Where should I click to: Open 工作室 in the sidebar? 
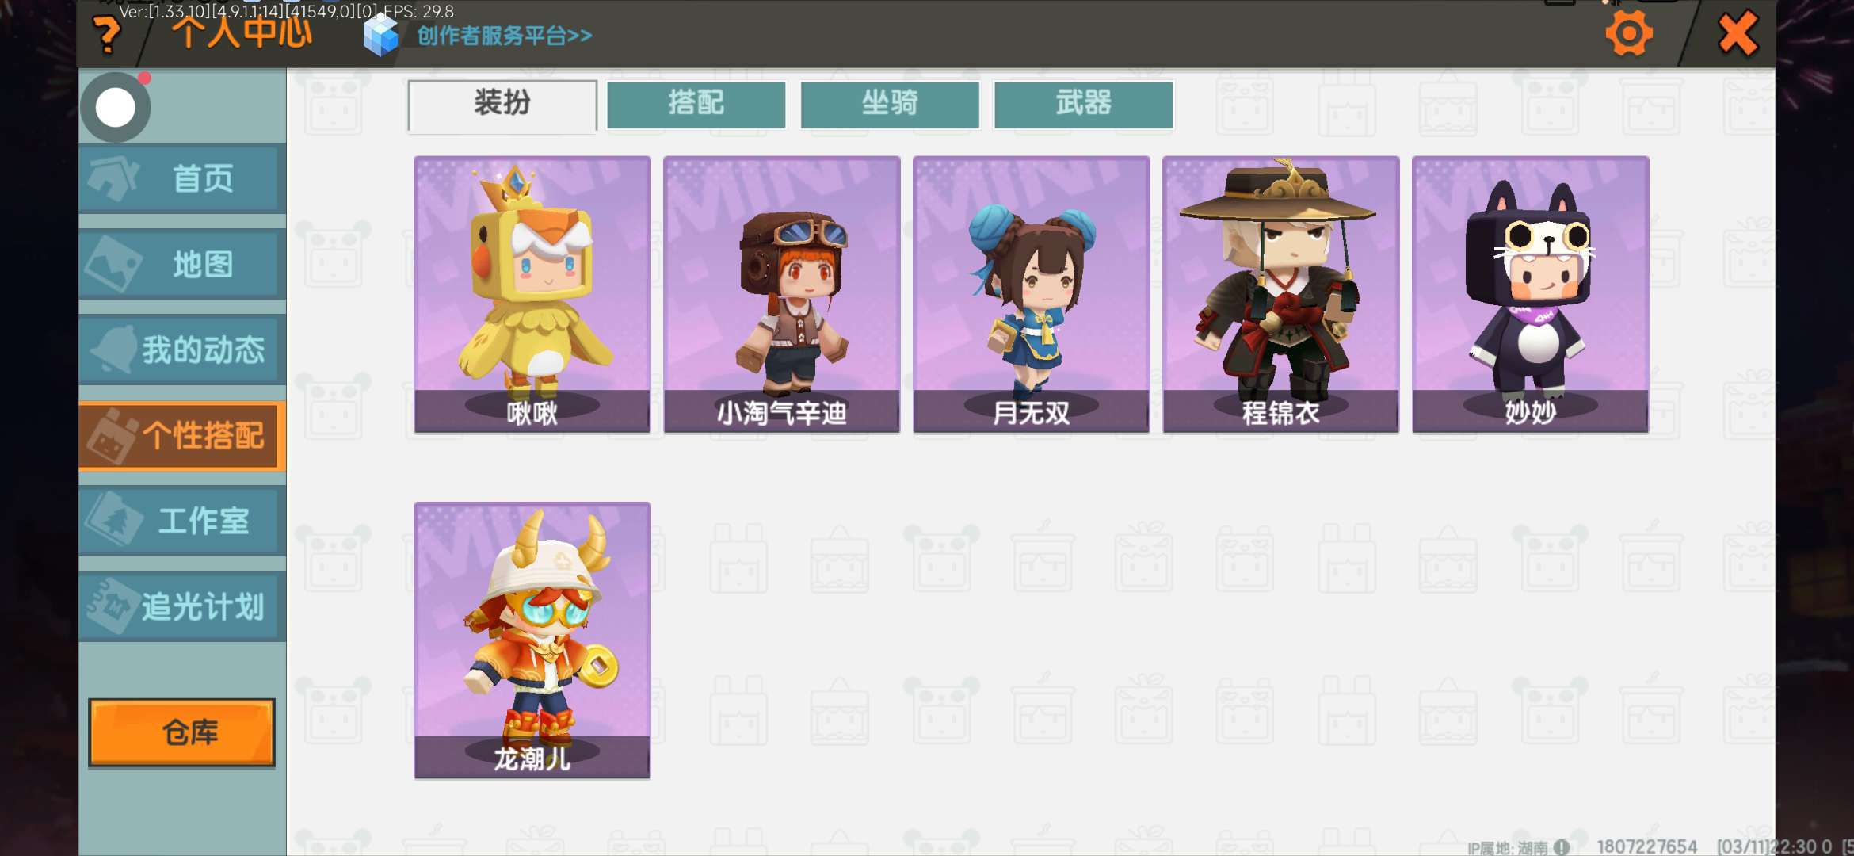182,521
